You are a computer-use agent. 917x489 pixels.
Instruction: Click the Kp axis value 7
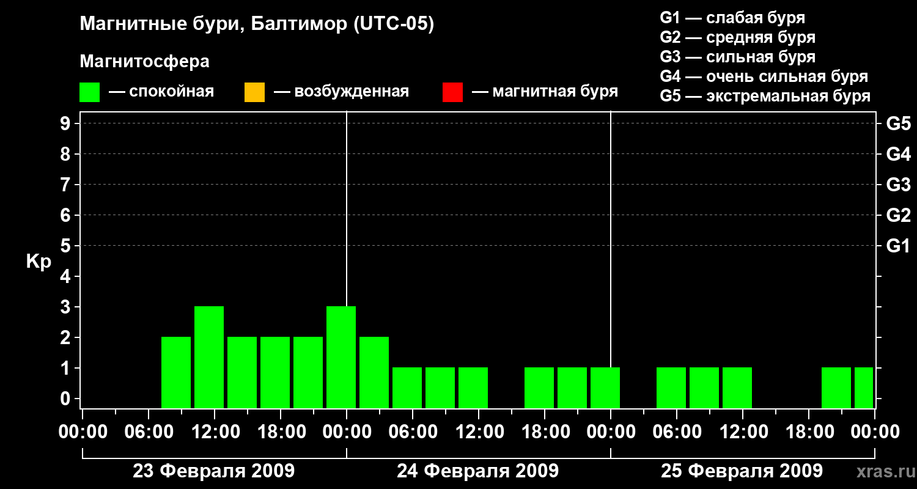point(67,185)
